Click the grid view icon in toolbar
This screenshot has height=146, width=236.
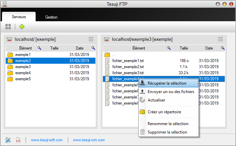point(8,27)
